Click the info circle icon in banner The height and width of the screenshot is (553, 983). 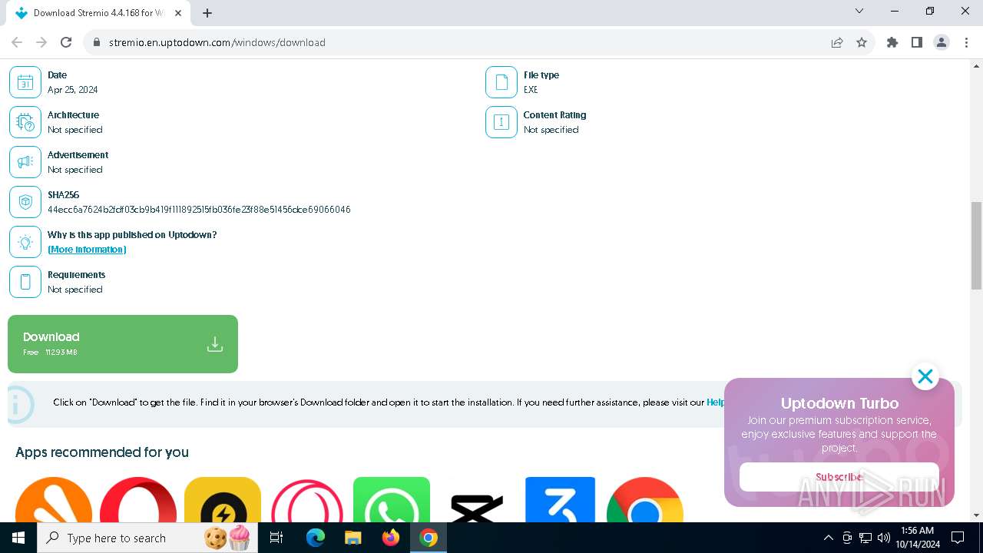[20, 403]
